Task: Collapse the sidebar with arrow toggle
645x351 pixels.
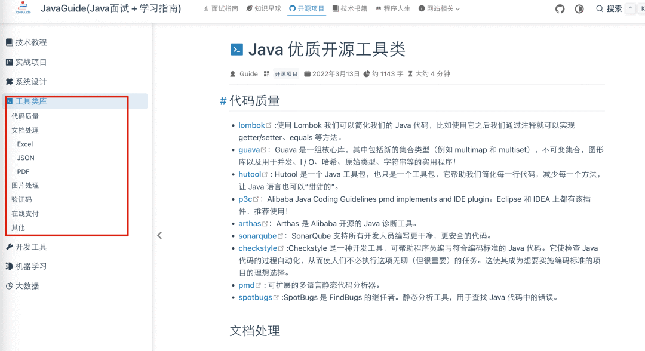Action: [159, 236]
